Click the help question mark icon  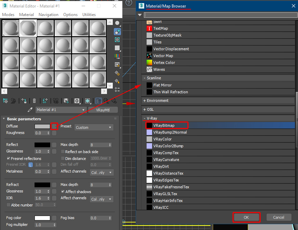pyautogui.click(x=129, y=3)
